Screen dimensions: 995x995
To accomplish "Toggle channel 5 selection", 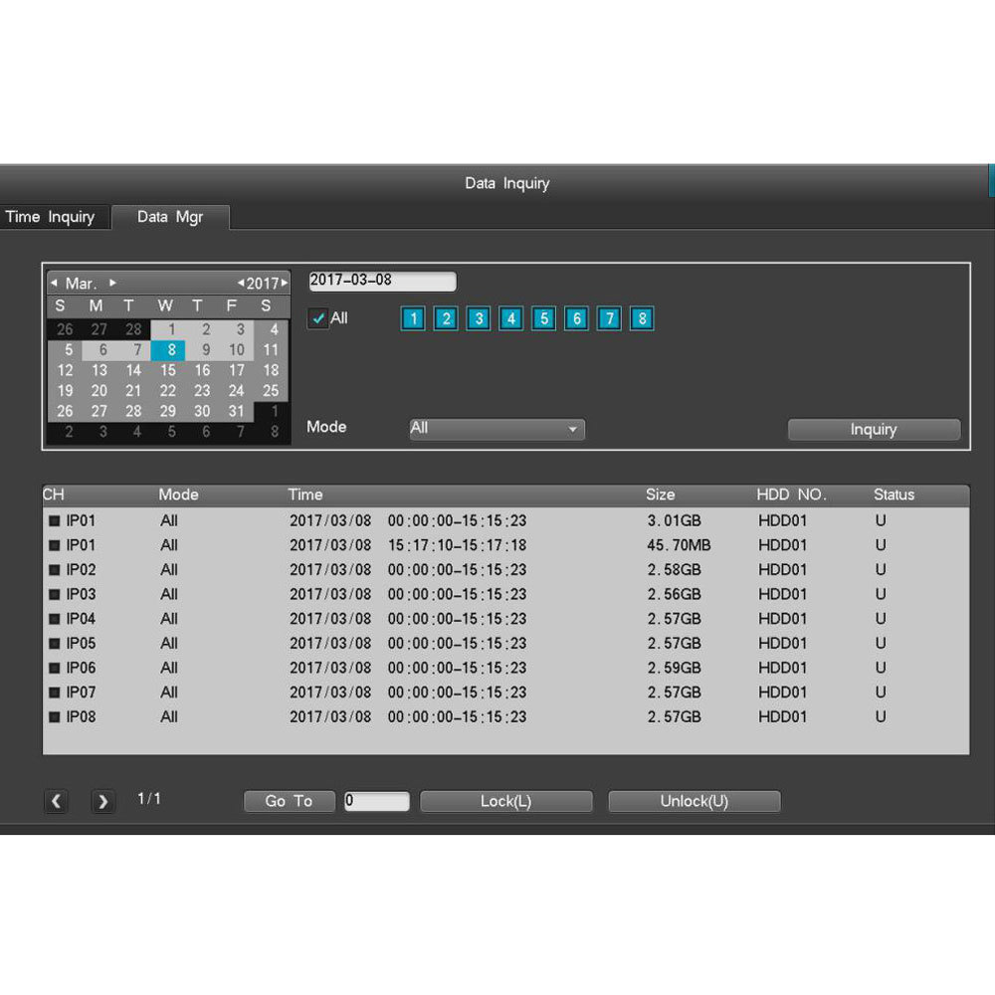I will point(544,318).
